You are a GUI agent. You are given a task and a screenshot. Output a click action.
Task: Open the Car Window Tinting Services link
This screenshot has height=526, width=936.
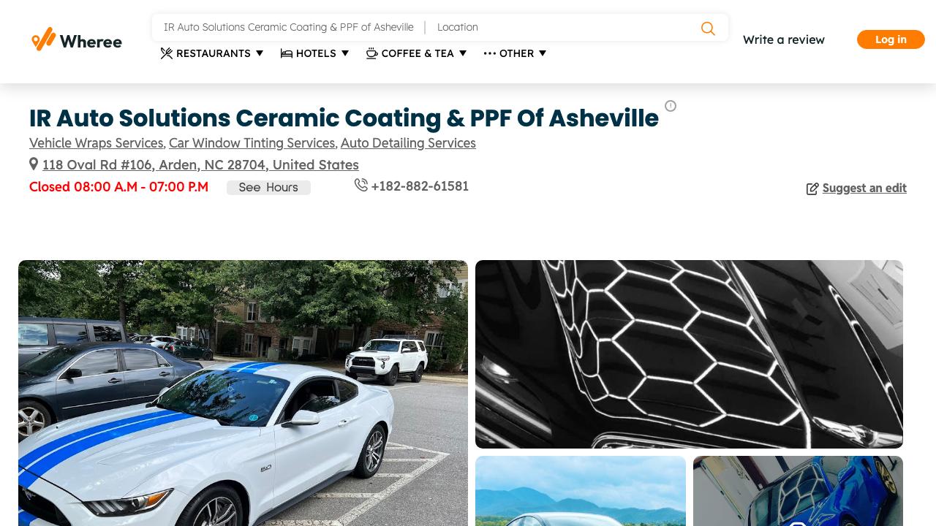tap(252, 143)
